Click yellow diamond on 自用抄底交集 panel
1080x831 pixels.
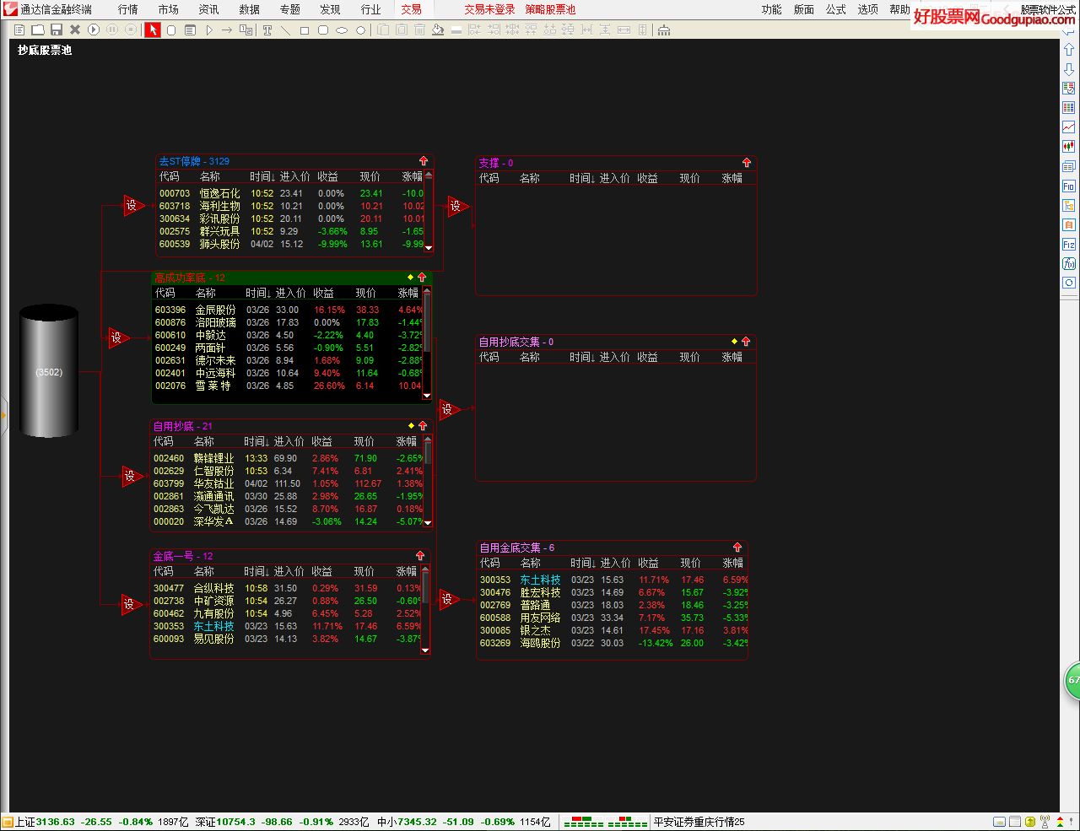[x=735, y=341]
